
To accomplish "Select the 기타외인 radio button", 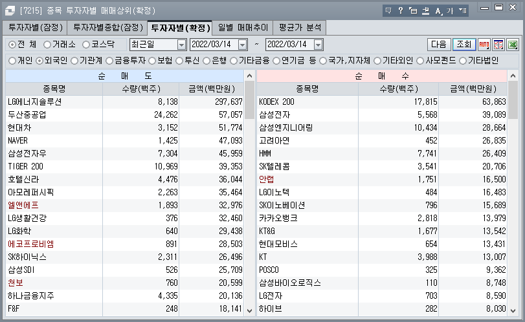I will (x=377, y=61).
